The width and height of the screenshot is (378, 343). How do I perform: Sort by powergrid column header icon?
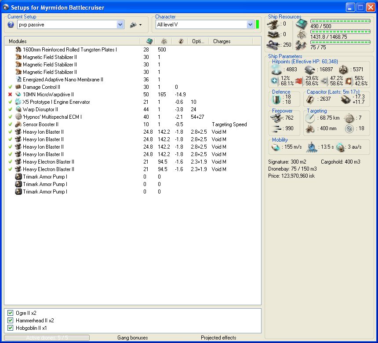pyautogui.click(x=164, y=41)
